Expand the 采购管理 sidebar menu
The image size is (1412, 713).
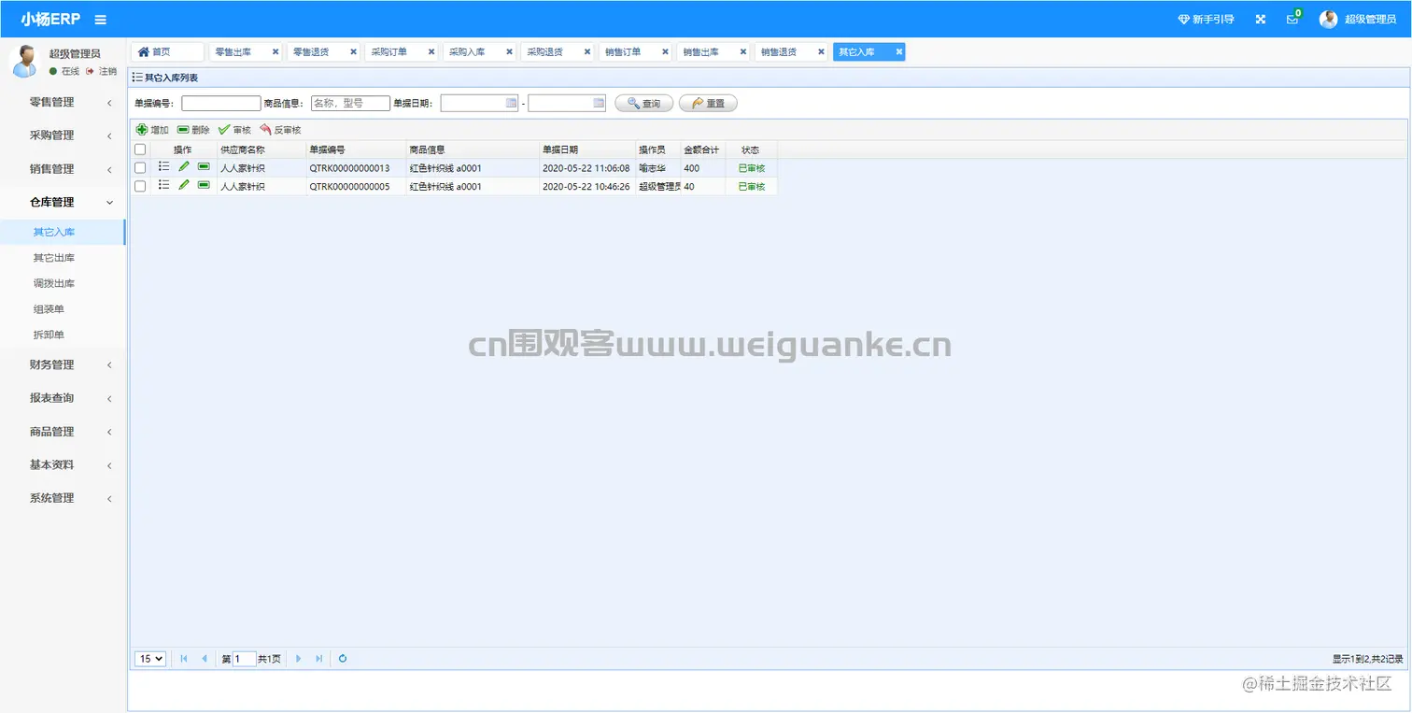(63, 135)
